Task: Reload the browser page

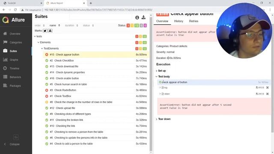Action: 15,10
